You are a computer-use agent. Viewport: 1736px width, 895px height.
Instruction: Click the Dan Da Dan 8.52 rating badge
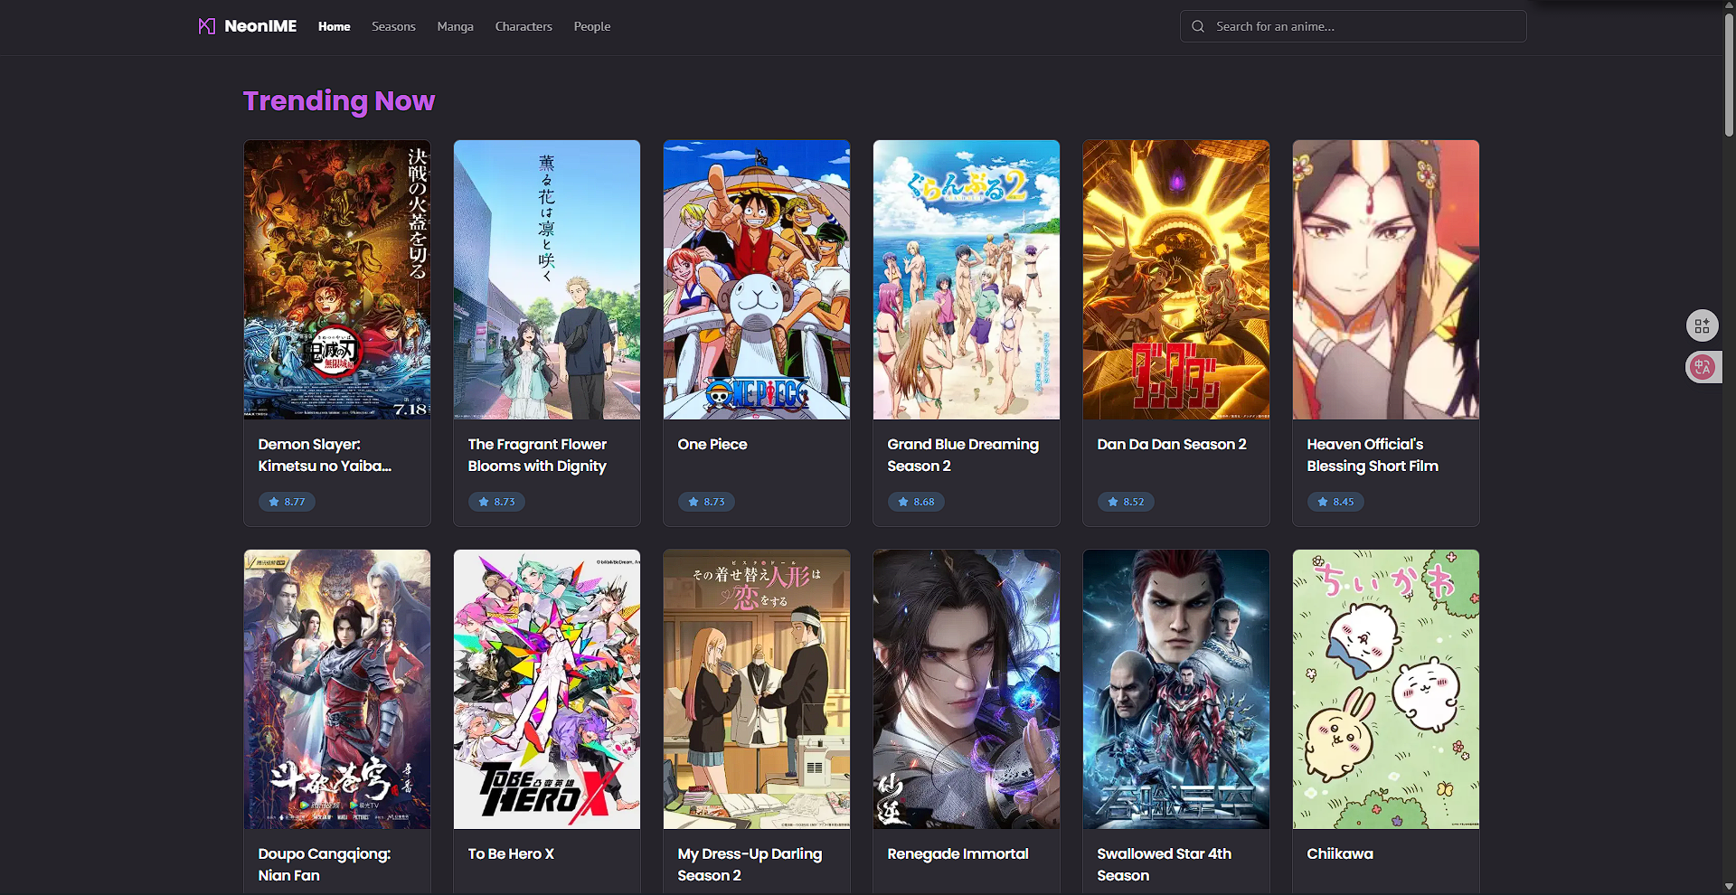(x=1126, y=502)
